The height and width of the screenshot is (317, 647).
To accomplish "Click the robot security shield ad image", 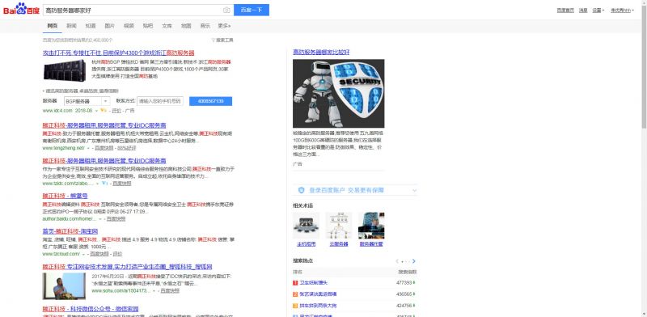I will [338, 93].
